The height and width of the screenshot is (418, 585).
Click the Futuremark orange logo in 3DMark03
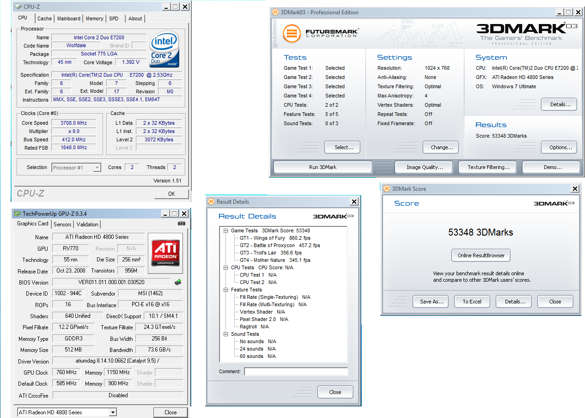[292, 34]
